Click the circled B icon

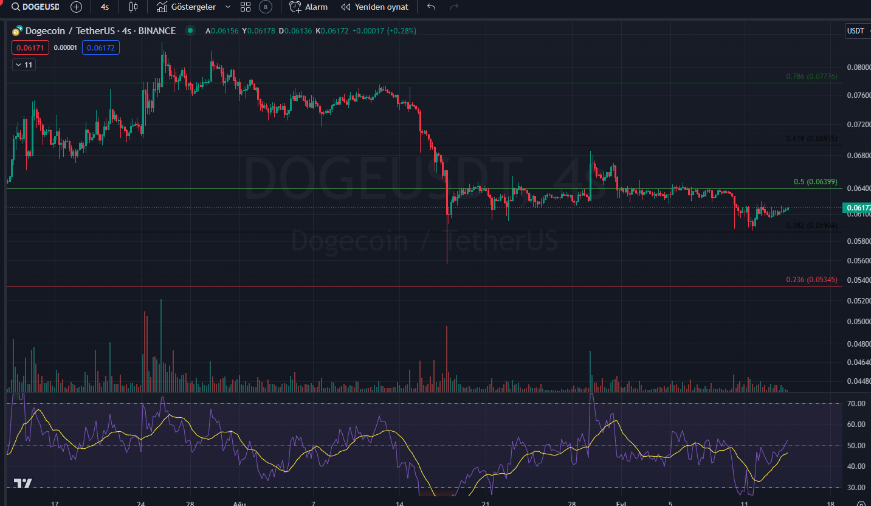(x=265, y=7)
